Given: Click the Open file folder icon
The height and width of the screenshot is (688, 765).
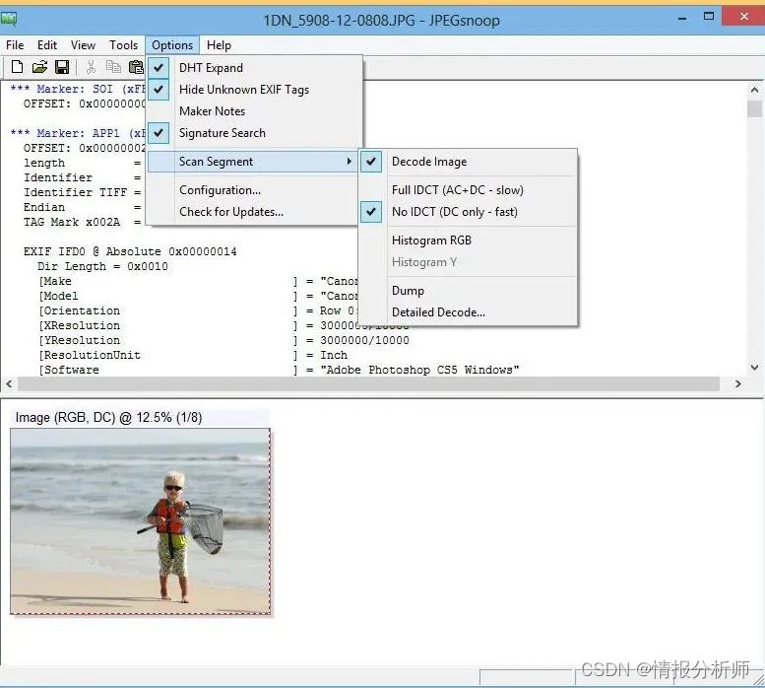Looking at the screenshot, I should [x=39, y=67].
